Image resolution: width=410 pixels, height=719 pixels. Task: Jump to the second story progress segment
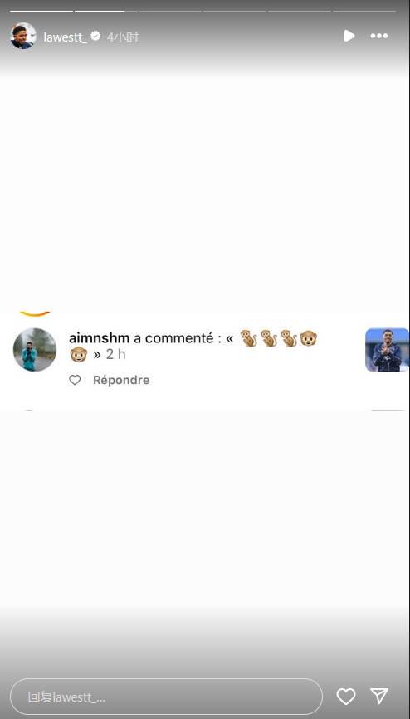pyautogui.click(x=106, y=11)
